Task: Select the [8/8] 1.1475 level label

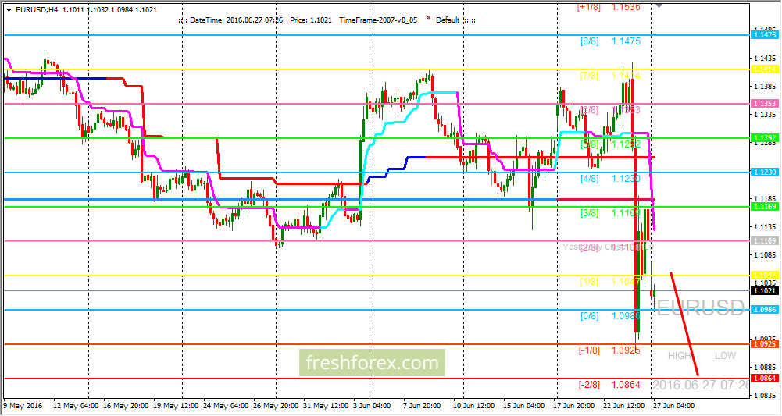Action: click(610, 41)
